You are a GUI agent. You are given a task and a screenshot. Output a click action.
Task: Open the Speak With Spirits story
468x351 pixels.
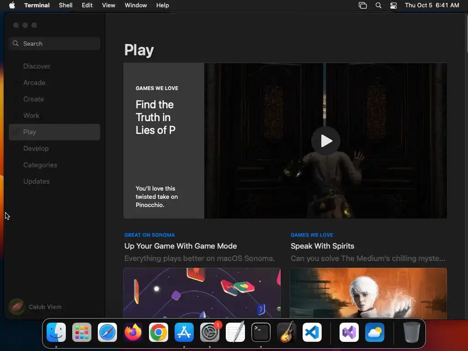click(322, 246)
